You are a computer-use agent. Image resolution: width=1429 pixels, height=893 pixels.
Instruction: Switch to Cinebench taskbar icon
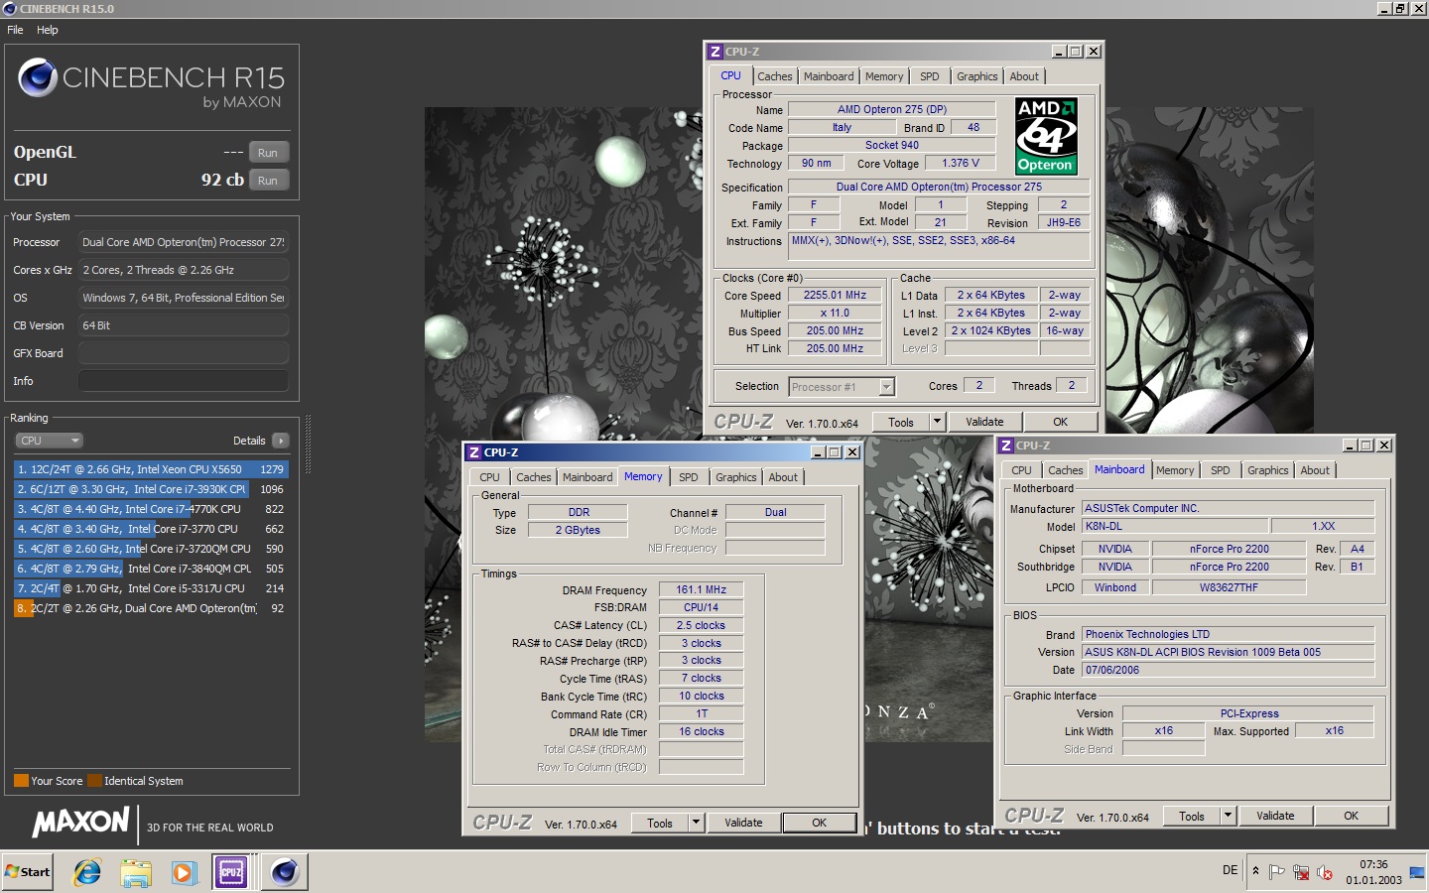284,872
